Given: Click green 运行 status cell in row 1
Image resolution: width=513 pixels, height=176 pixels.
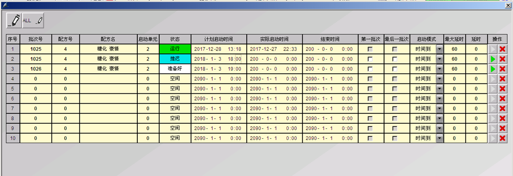Looking at the screenshot, I should (x=175, y=49).
